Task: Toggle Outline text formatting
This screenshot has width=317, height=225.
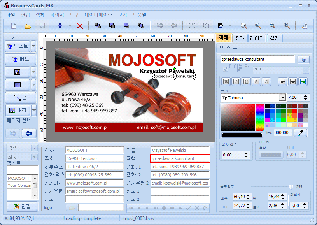Action: (266, 82)
